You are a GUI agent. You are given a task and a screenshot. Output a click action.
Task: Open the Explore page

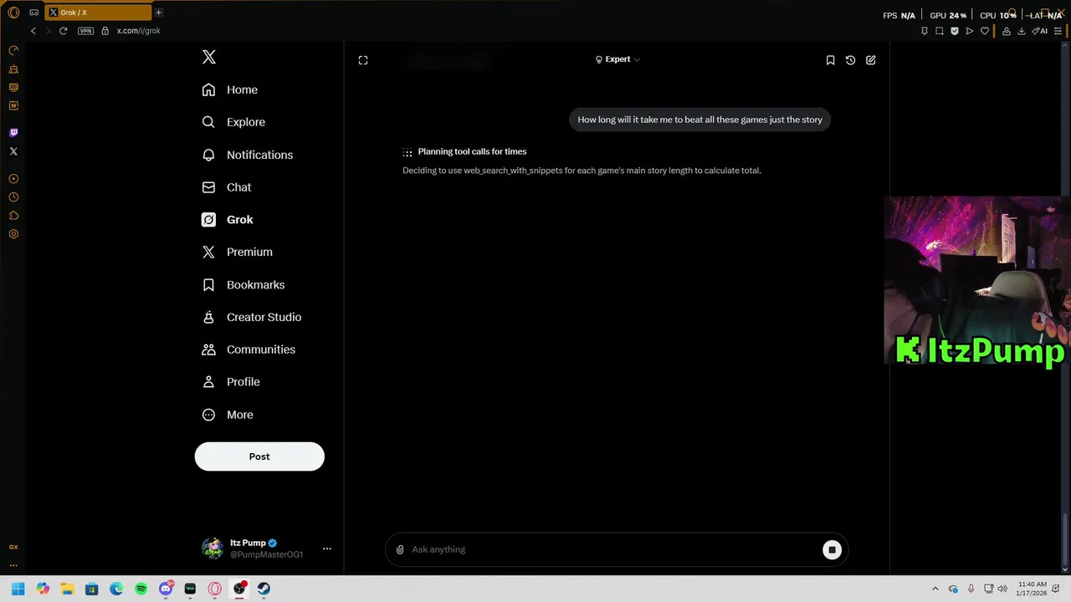pyautogui.click(x=233, y=122)
